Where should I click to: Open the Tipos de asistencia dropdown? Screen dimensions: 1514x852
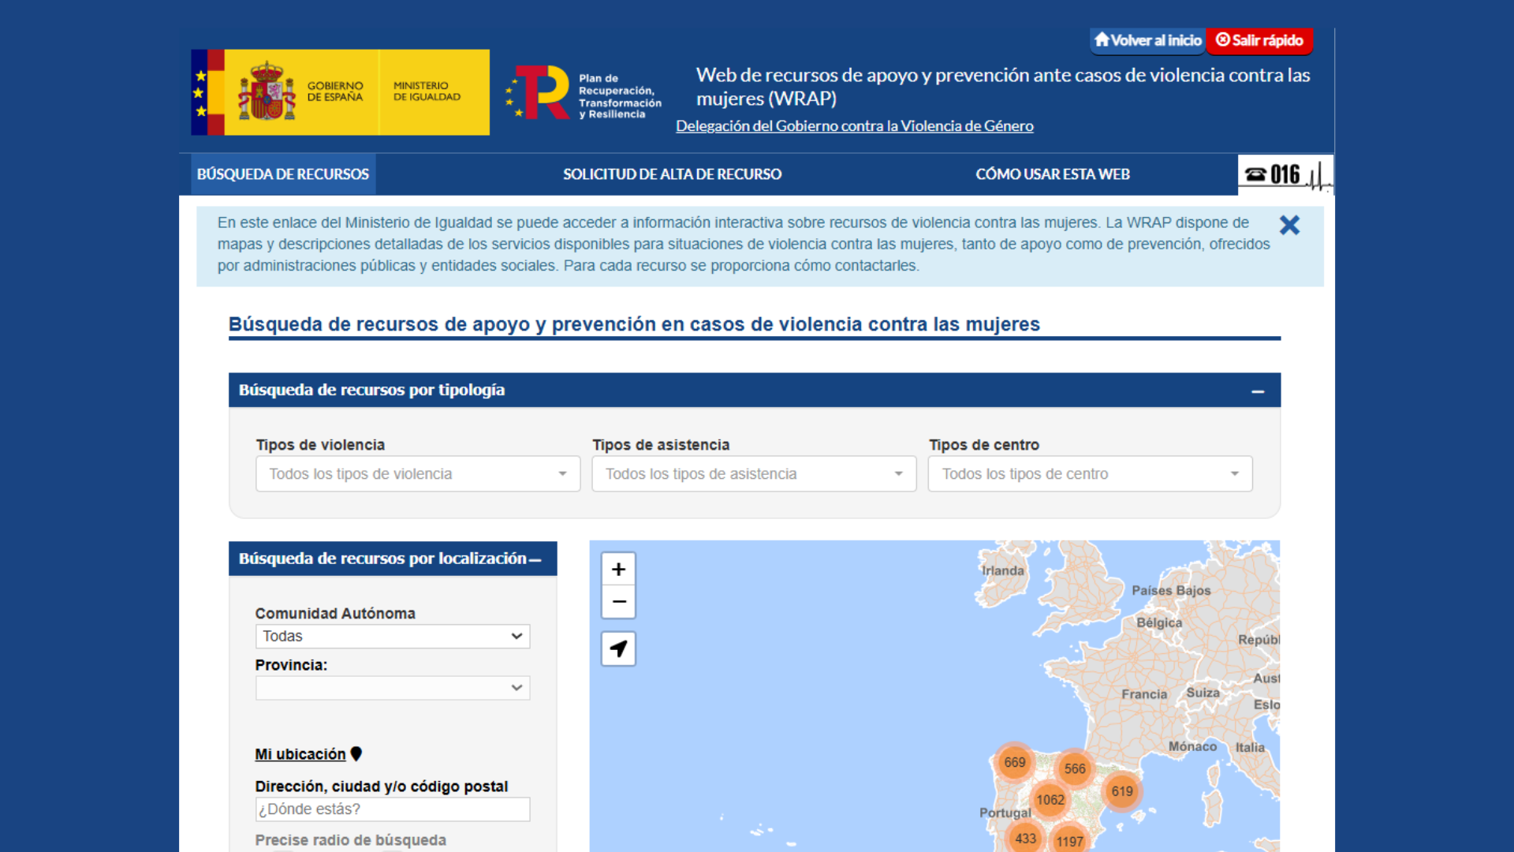[x=754, y=474]
